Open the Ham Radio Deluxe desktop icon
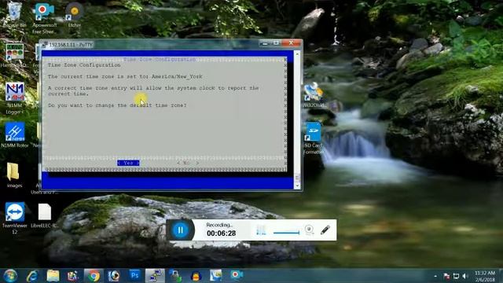This screenshot has height=283, width=503. pyautogui.click(x=14, y=55)
